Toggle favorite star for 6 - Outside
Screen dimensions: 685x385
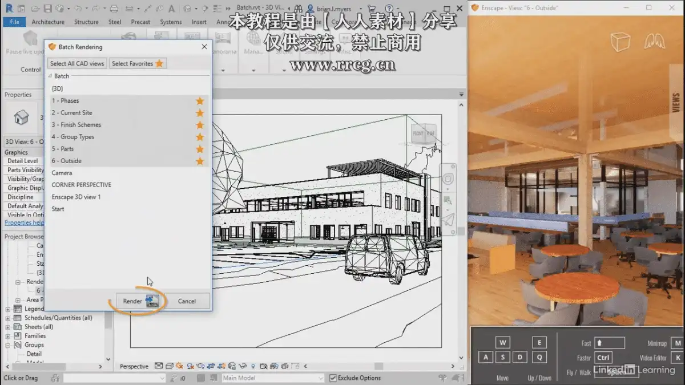tap(200, 161)
